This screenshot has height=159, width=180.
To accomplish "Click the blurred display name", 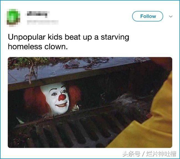I will tap(37, 14).
